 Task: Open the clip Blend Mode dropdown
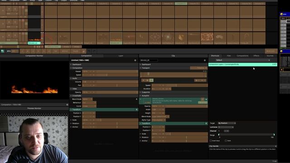pos(160,117)
